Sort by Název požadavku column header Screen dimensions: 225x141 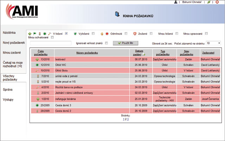click(87, 53)
